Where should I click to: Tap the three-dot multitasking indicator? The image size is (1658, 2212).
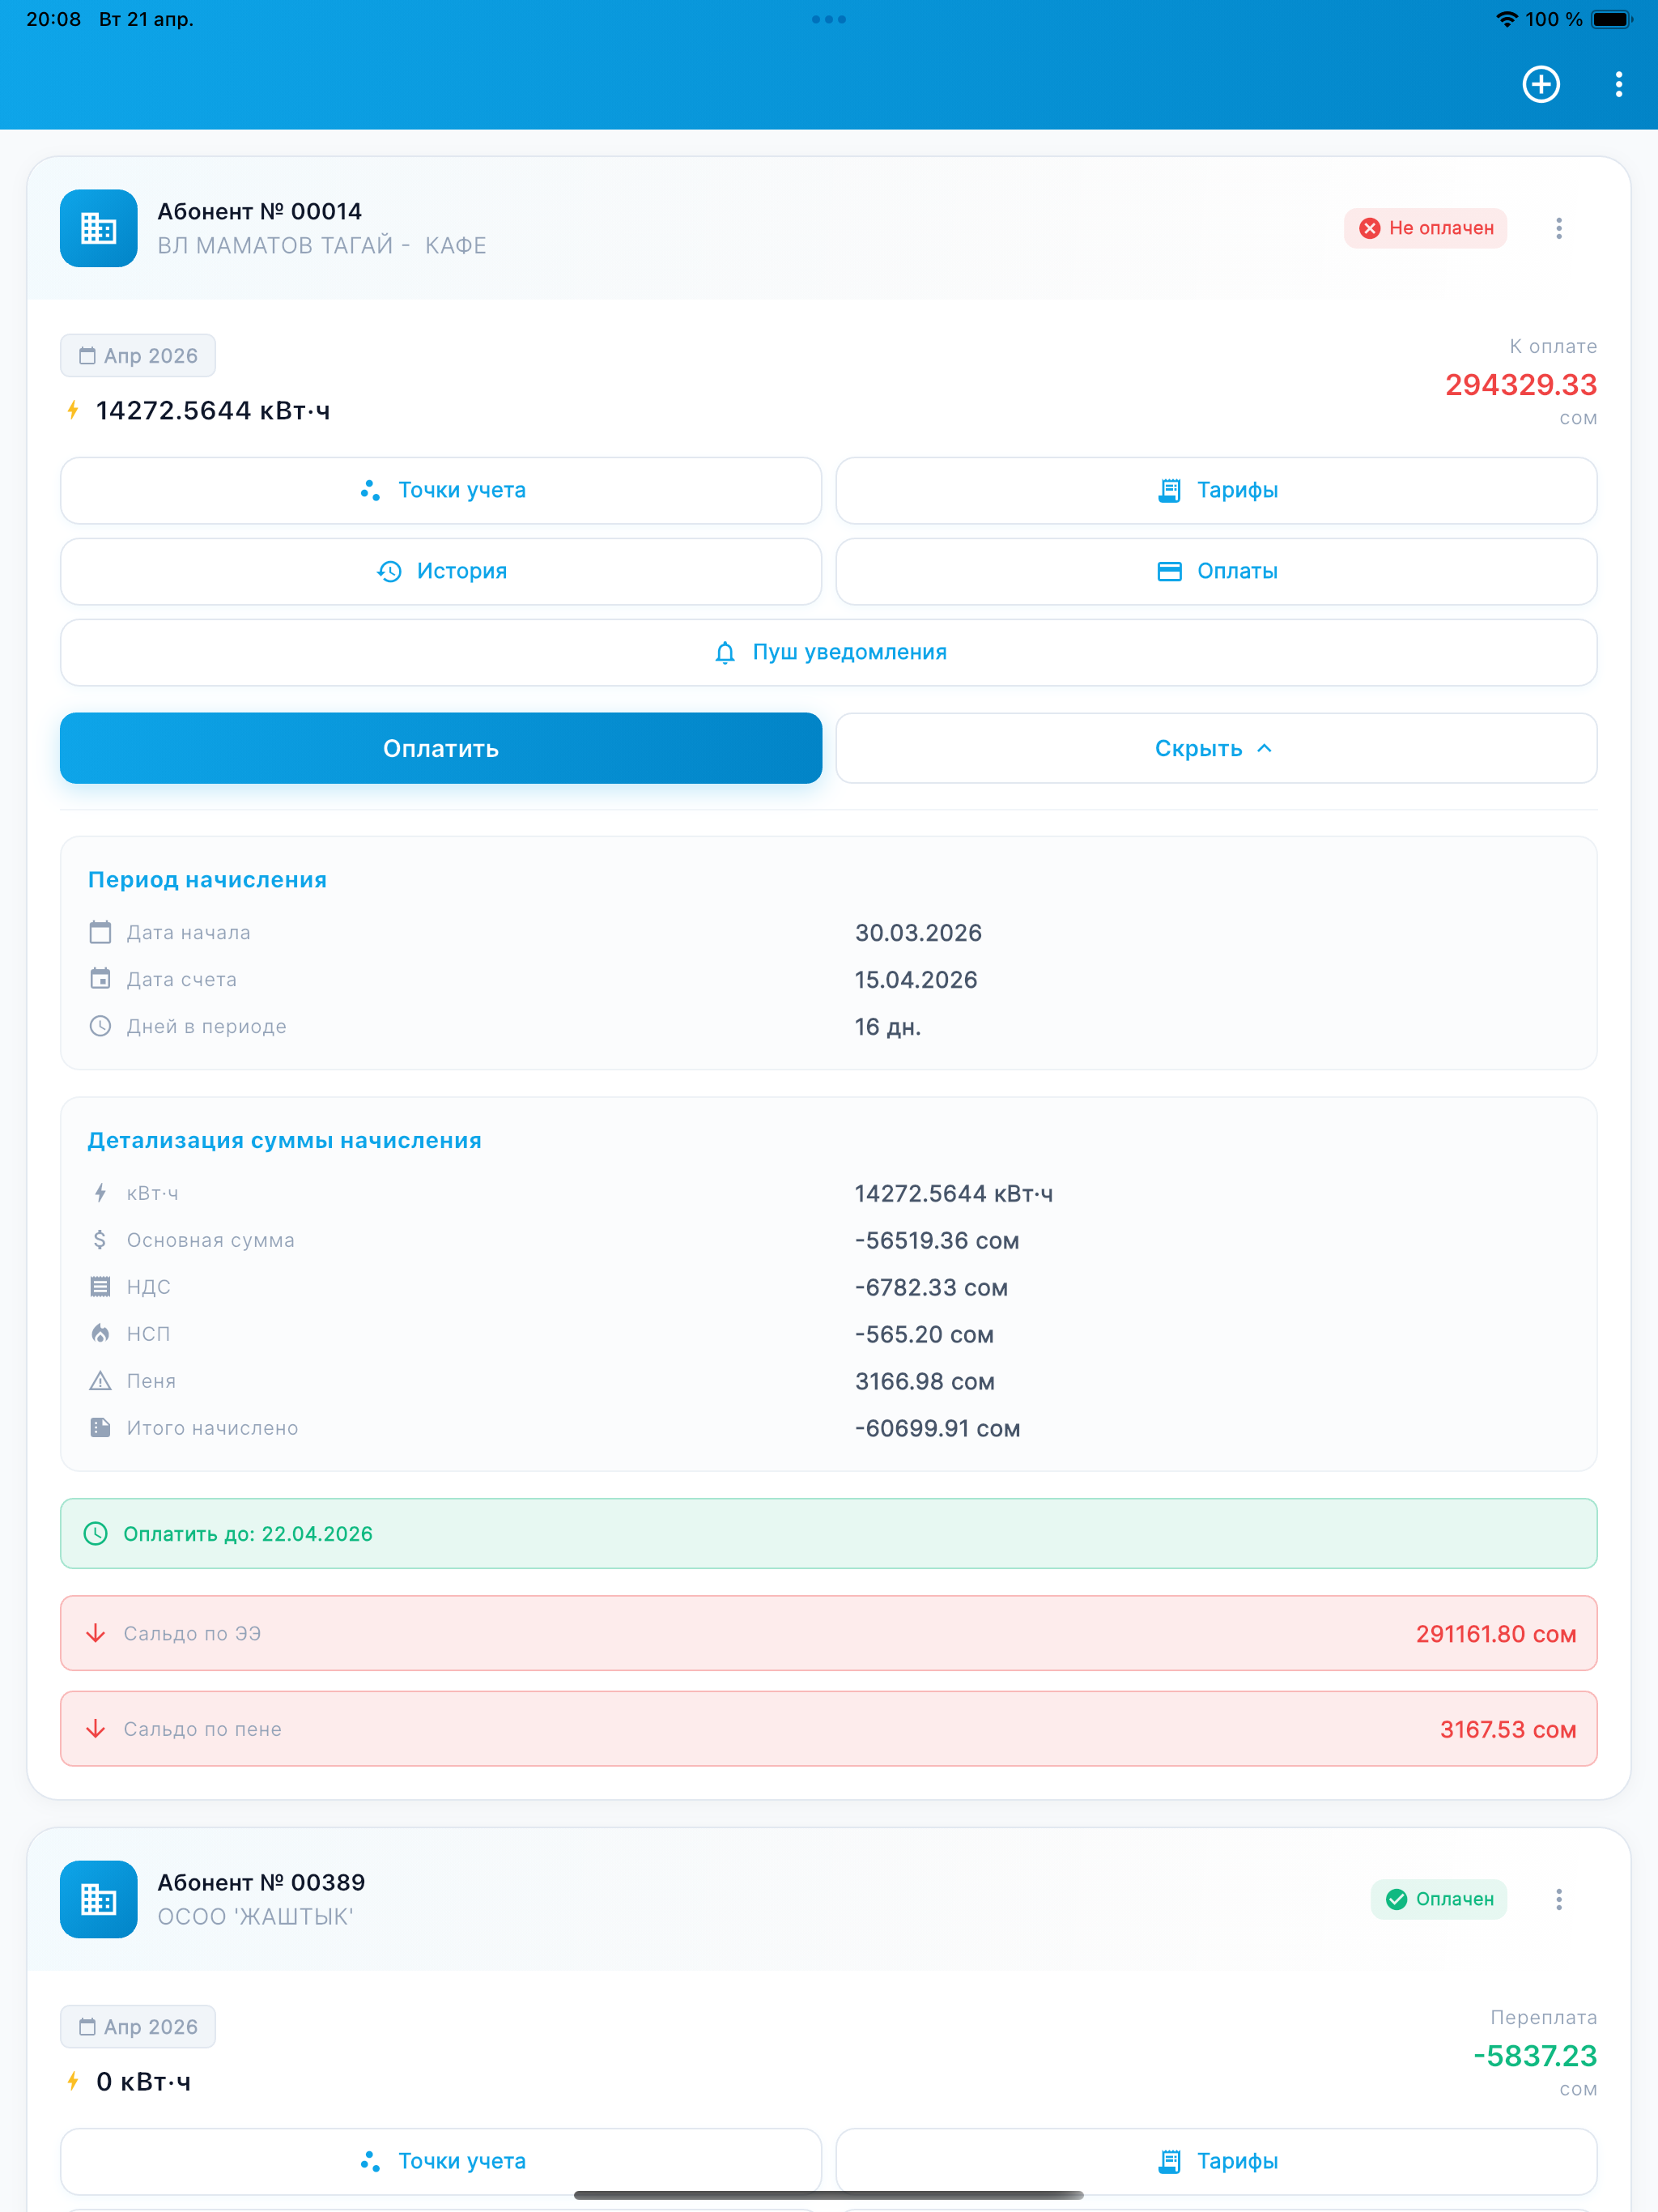[x=829, y=19]
